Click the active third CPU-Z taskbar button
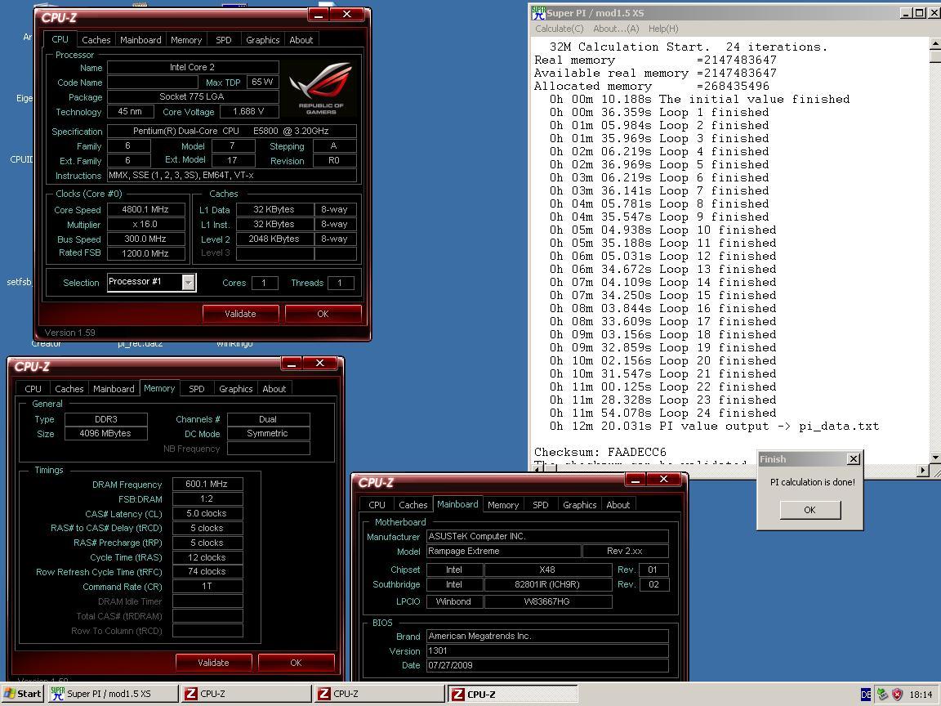941x706 pixels. (512, 694)
